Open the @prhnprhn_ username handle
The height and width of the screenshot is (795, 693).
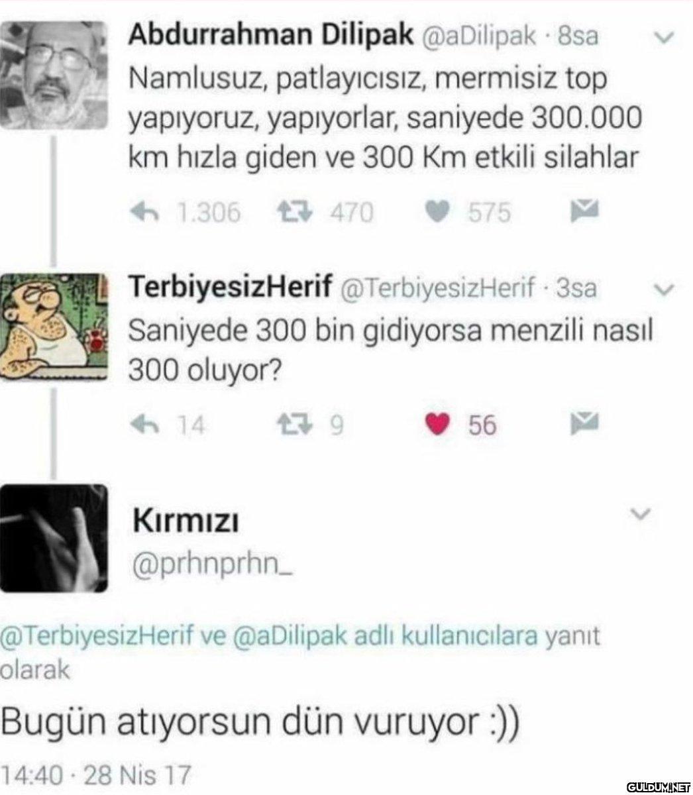pos(213,565)
